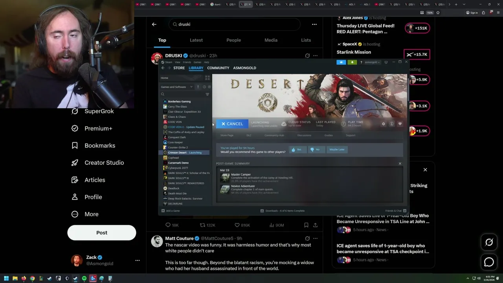Image resolution: width=503 pixels, height=283 pixels.
Task: Click the Post button on X
Action: pyautogui.click(x=102, y=233)
